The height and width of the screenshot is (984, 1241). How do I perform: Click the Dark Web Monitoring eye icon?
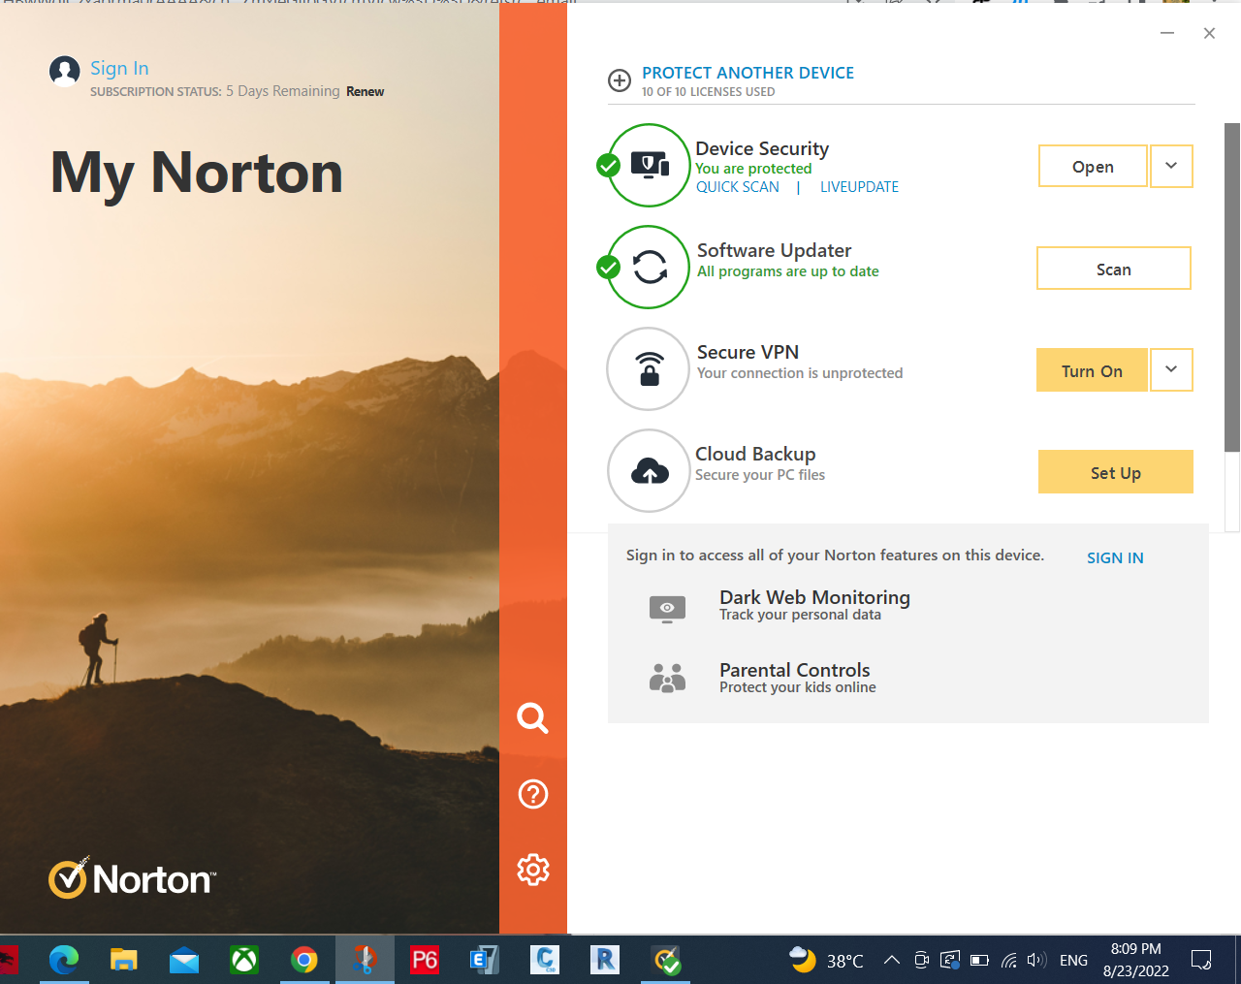pos(667,608)
